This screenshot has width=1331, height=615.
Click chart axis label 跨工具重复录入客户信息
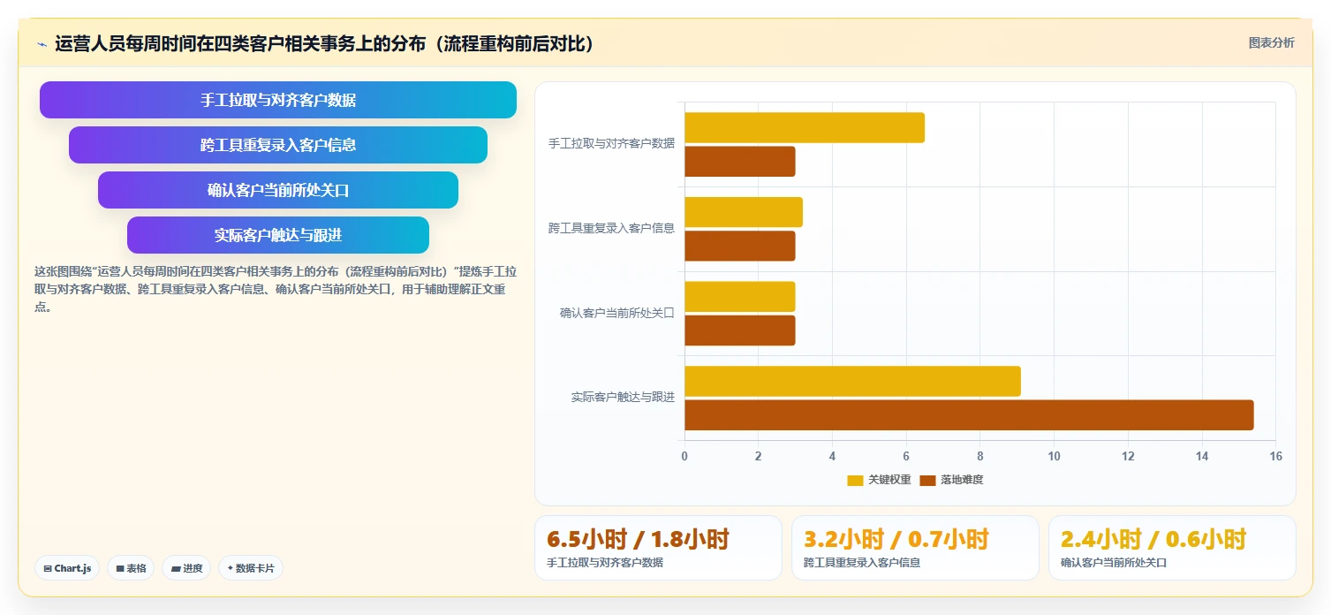[611, 228]
